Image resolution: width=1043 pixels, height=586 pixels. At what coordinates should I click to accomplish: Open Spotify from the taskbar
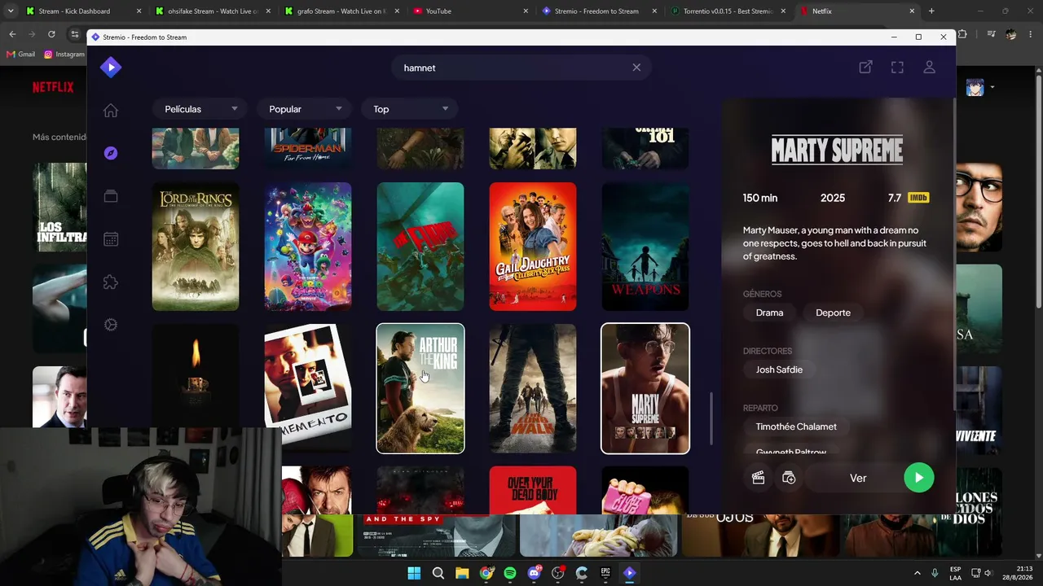[x=510, y=573]
